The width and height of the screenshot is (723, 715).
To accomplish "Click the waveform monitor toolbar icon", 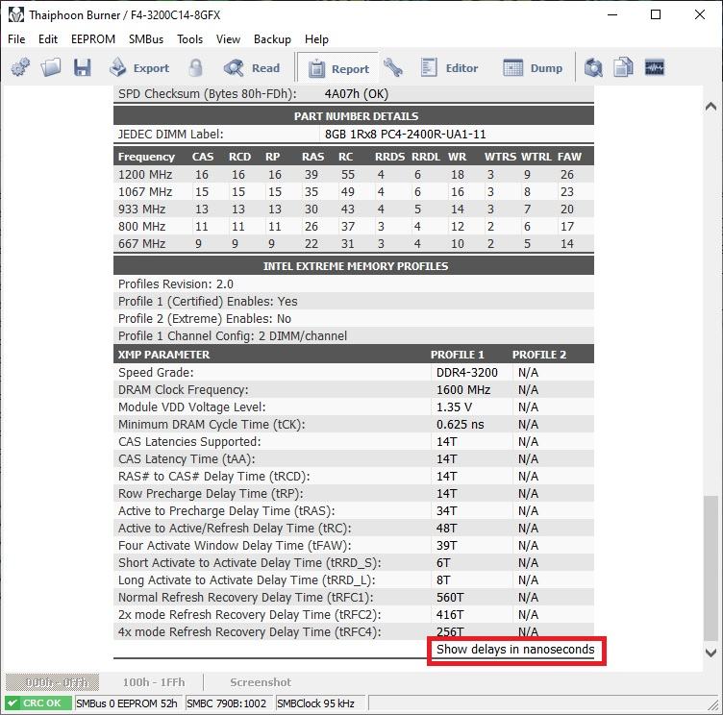I will [x=655, y=68].
